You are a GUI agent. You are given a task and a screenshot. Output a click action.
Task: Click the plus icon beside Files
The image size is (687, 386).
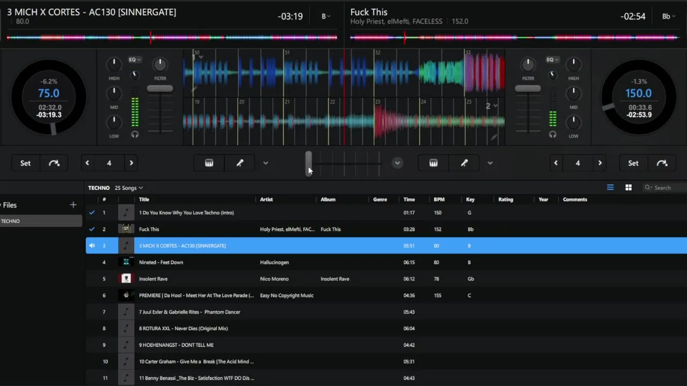point(73,205)
